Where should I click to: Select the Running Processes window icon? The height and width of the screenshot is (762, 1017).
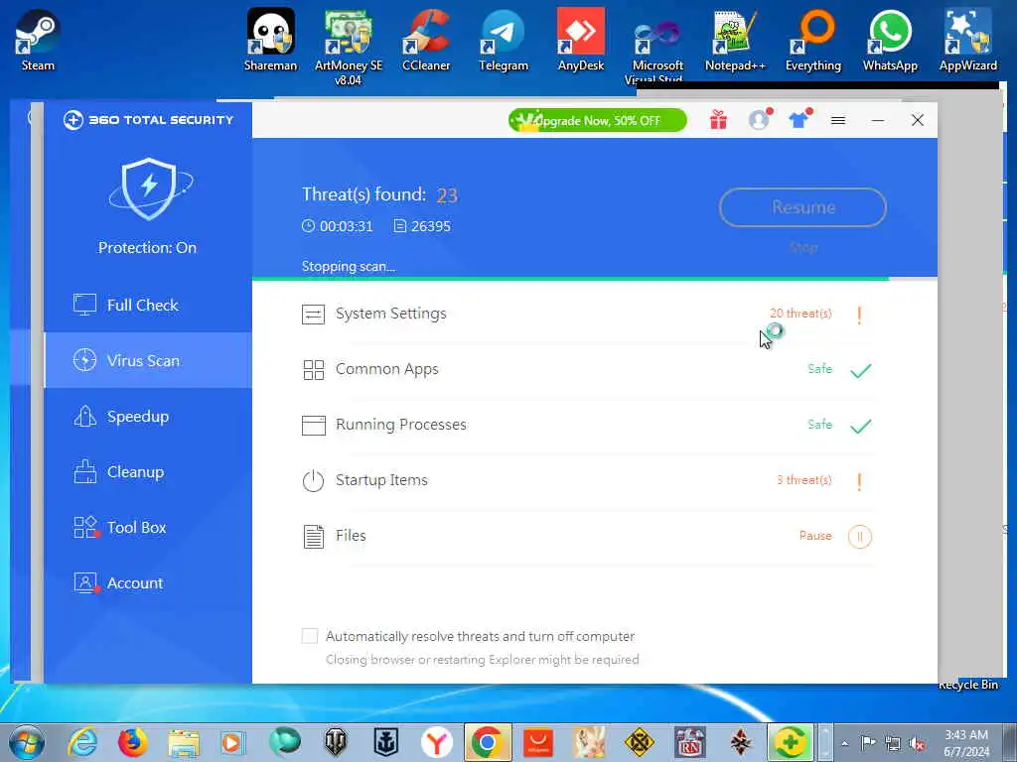point(313,425)
